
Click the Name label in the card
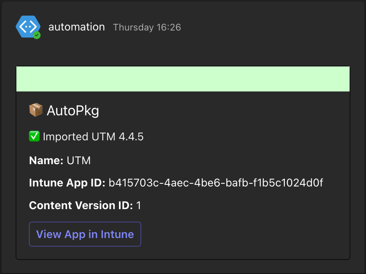click(46, 160)
